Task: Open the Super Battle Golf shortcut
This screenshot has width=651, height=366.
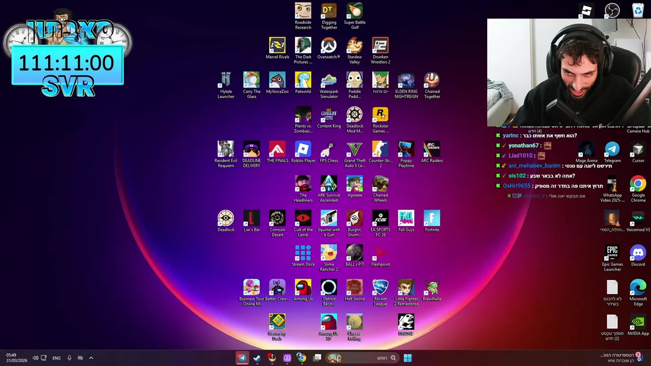Action: pos(354,16)
